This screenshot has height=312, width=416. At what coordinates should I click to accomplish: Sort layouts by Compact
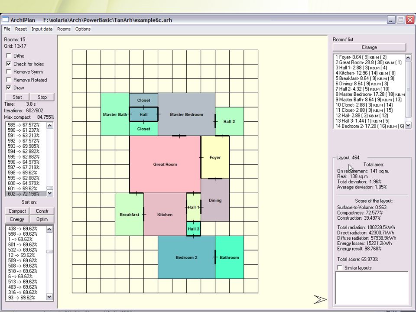pos(17,211)
